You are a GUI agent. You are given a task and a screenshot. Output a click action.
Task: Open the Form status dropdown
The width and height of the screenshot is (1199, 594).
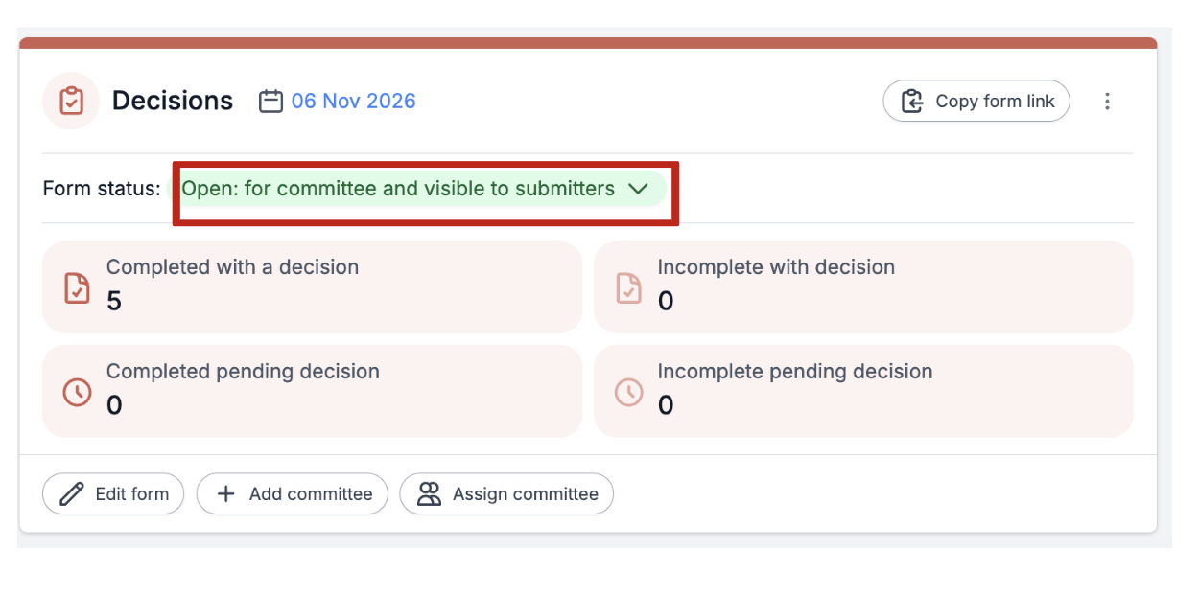418,189
